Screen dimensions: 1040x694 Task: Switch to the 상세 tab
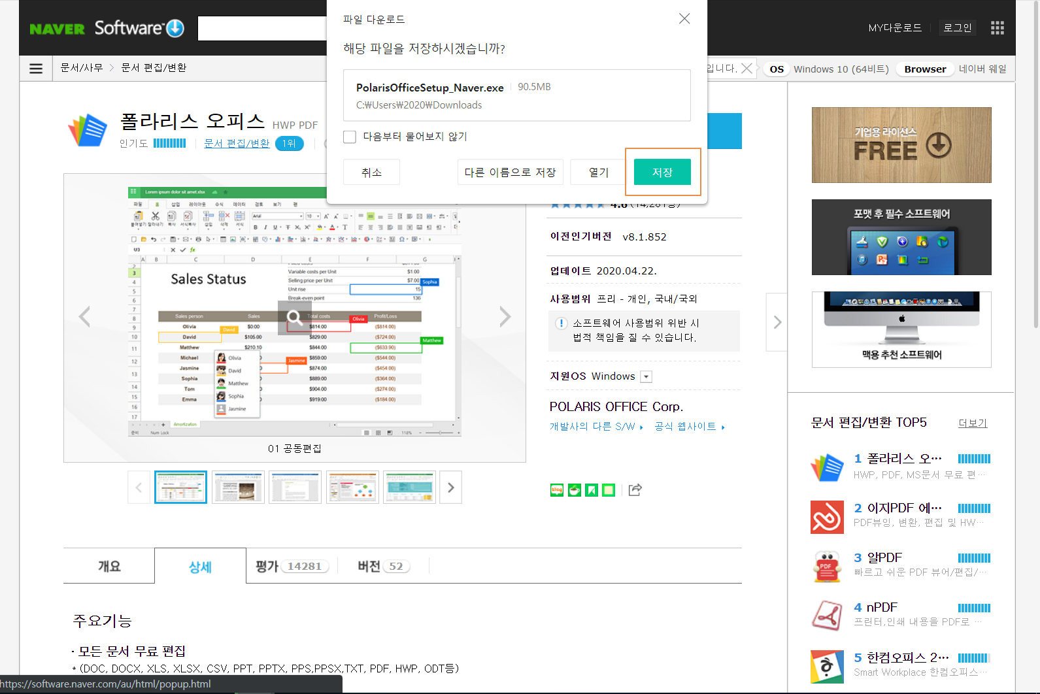point(200,566)
